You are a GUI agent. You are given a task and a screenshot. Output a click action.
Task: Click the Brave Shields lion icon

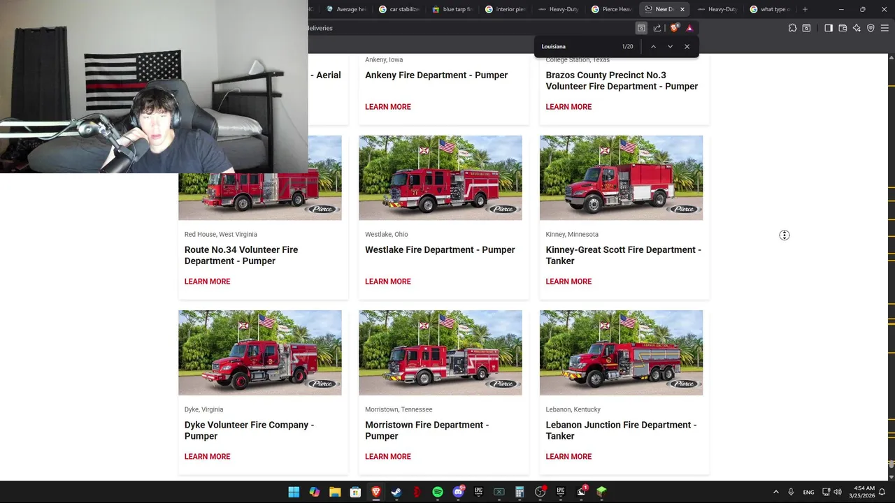point(674,28)
